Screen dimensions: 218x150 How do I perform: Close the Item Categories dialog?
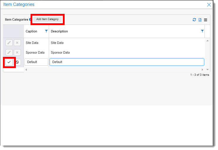click(209, 5)
